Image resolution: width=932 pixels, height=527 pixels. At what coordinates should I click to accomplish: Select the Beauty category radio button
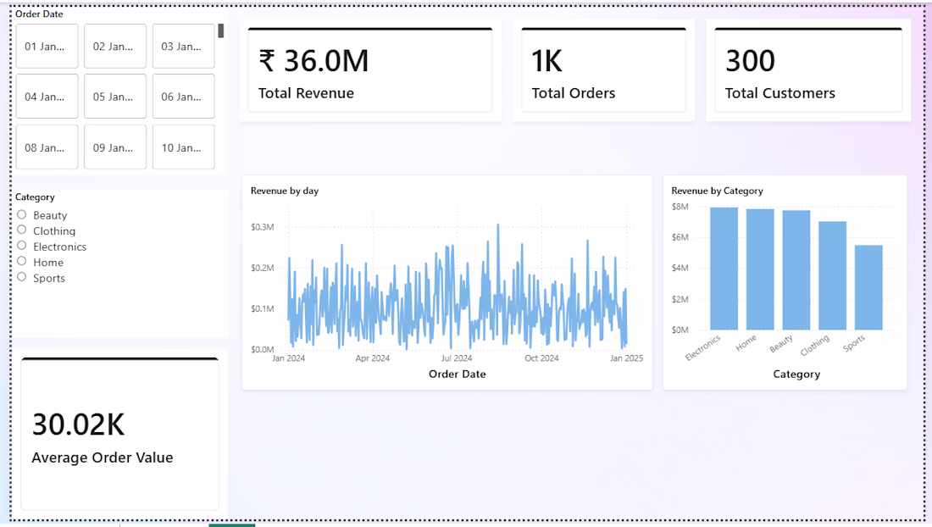(x=22, y=214)
